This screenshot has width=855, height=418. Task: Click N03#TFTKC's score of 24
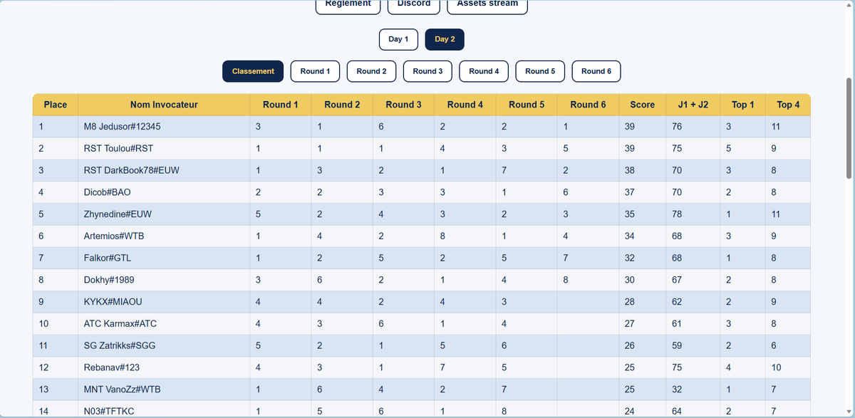[630, 412]
